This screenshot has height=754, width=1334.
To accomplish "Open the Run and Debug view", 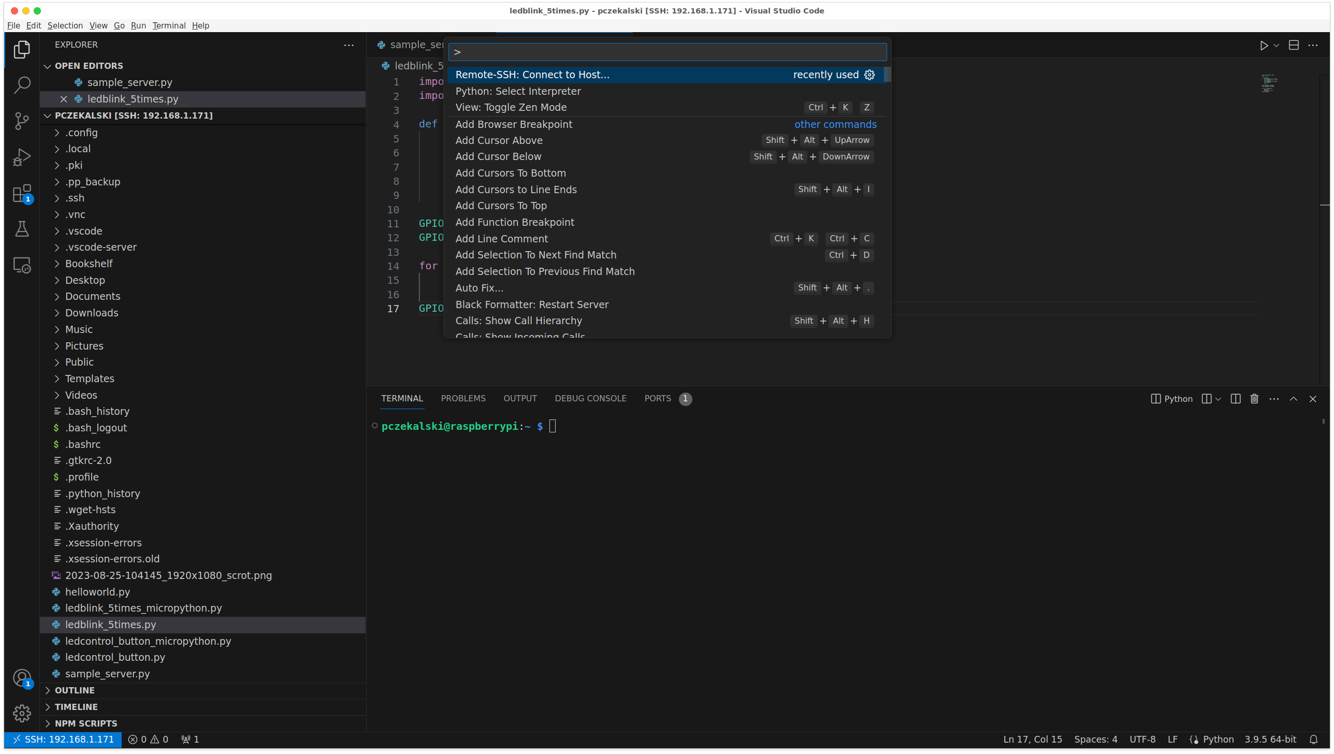I will click(22, 157).
